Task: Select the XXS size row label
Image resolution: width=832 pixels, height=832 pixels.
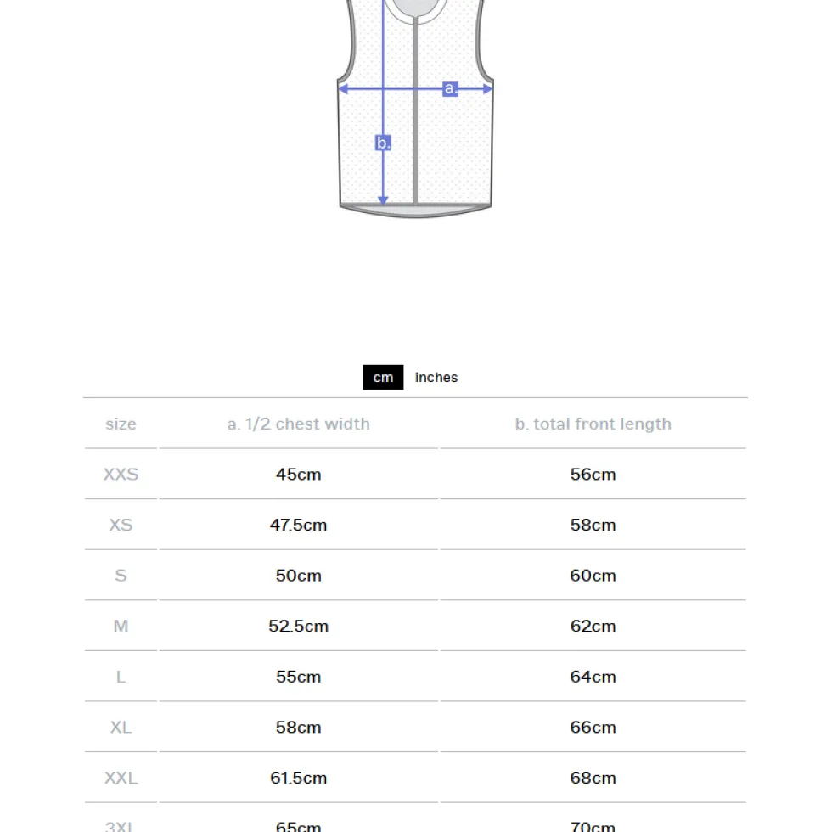Action: (x=121, y=474)
